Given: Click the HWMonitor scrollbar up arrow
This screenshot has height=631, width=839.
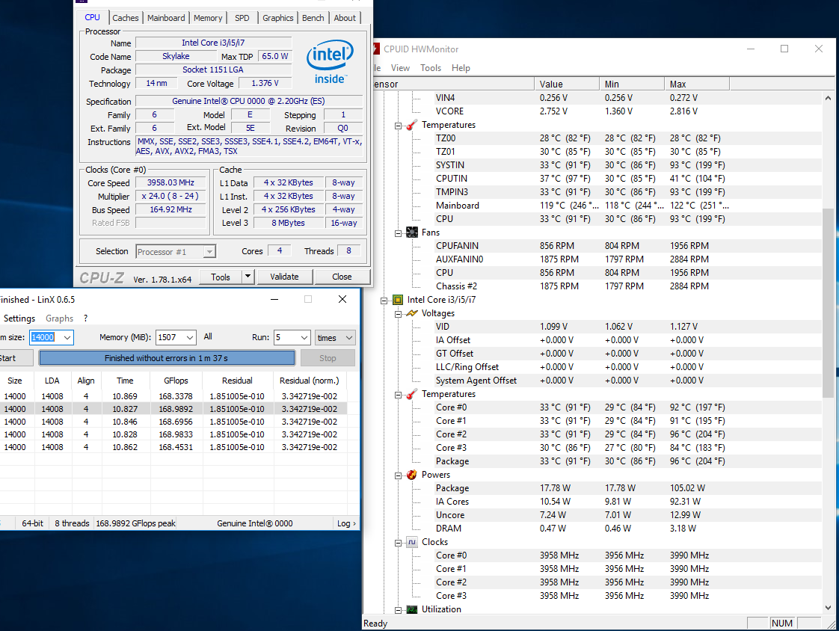Looking at the screenshot, I should (x=828, y=98).
